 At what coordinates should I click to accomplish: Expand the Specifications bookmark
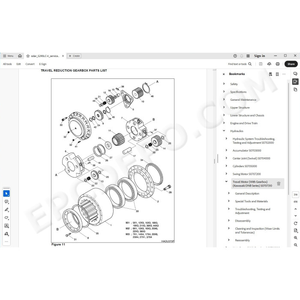[x=224, y=92]
